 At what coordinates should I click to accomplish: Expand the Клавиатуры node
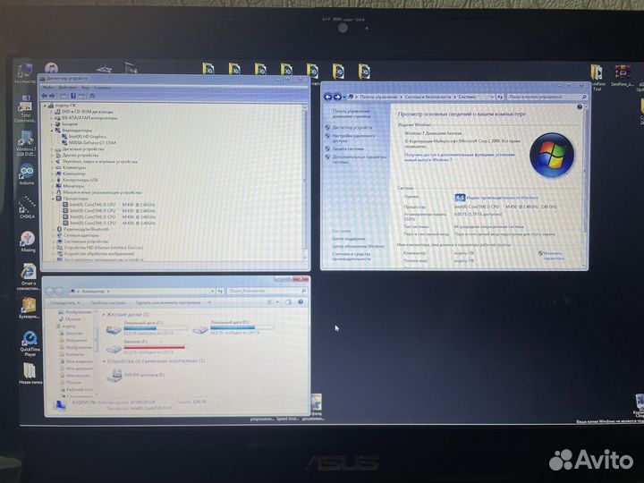[x=53, y=167]
